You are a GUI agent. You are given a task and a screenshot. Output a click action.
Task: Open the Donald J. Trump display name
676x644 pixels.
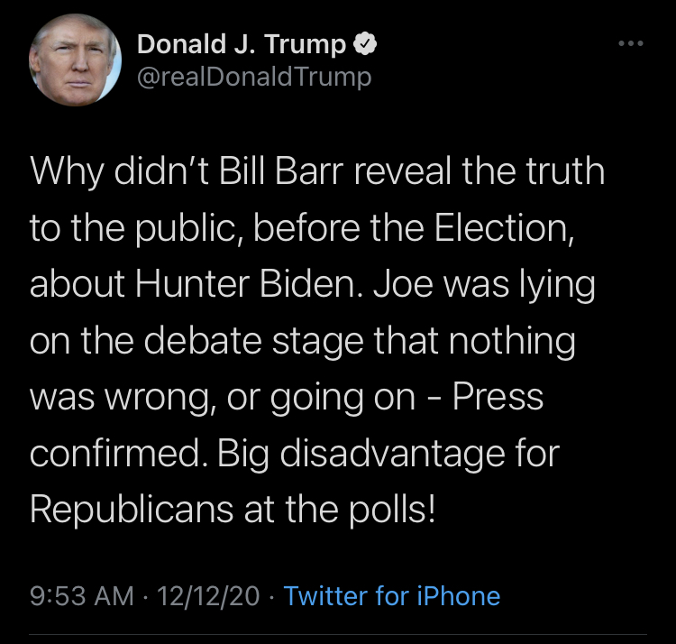coord(242,43)
